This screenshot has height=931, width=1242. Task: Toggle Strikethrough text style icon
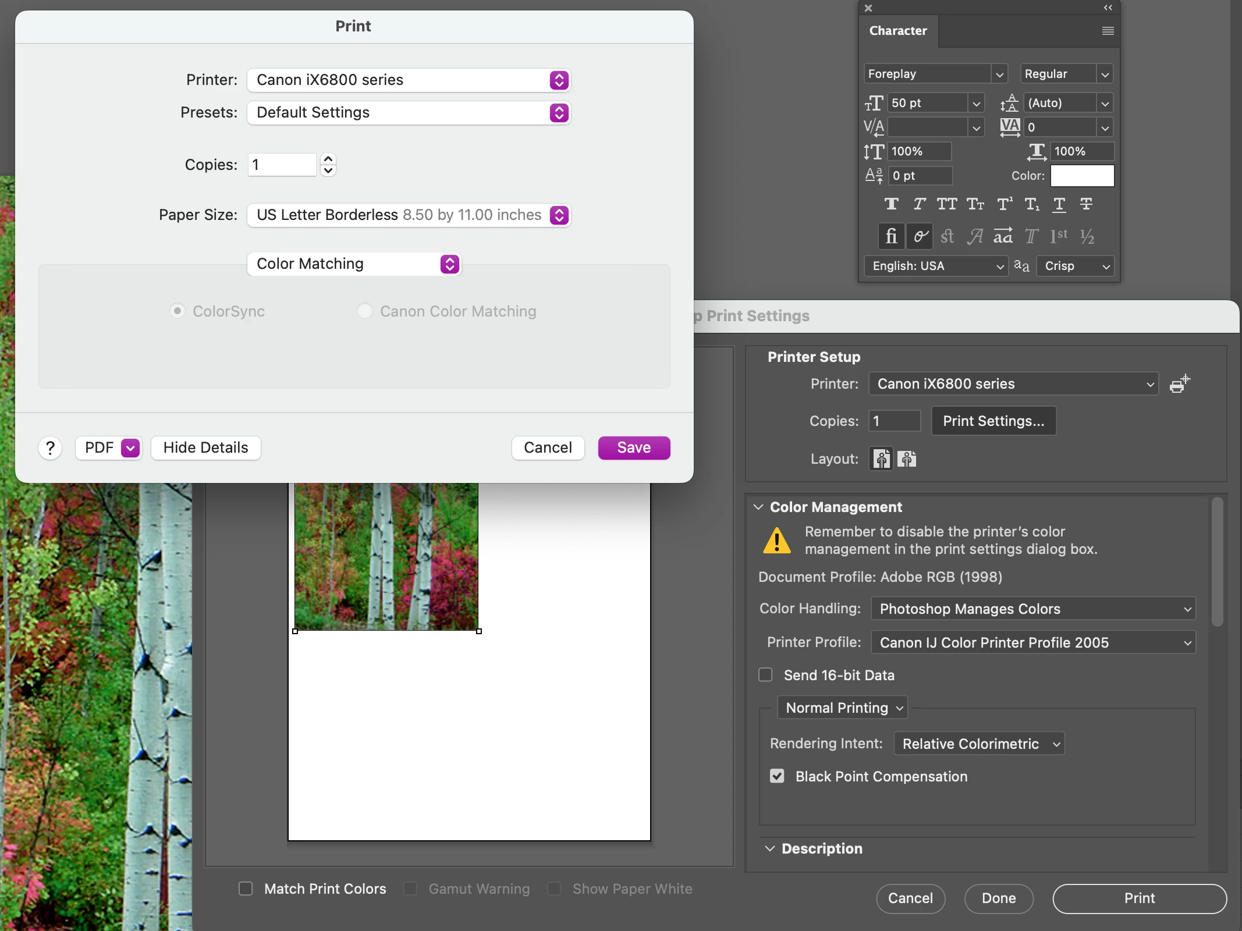[x=1086, y=204]
